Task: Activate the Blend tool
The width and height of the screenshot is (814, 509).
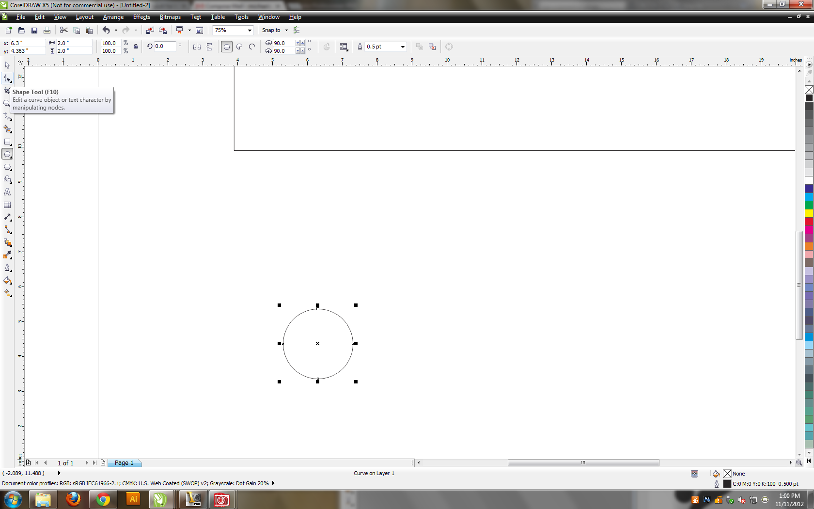Action: coord(7,242)
